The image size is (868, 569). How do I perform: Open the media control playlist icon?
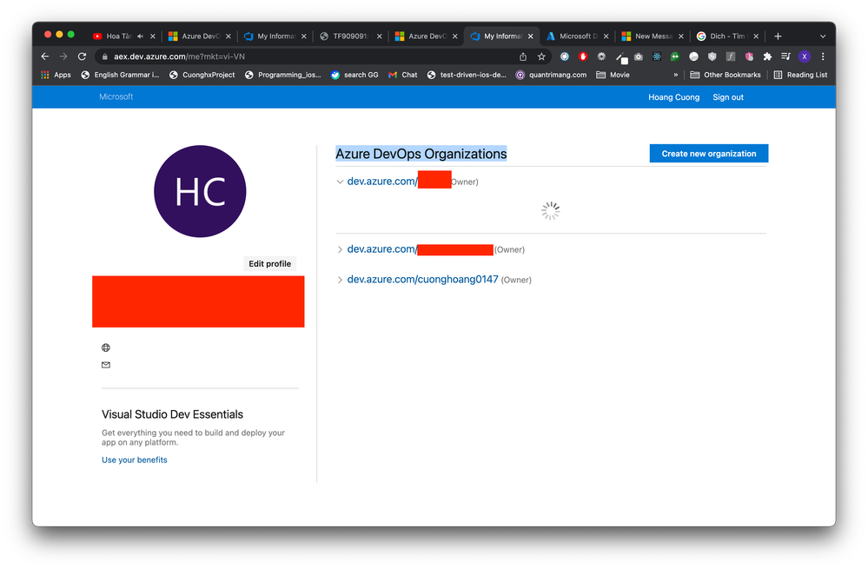[x=785, y=56]
